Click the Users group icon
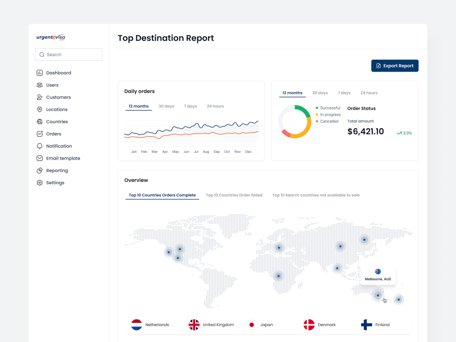The image size is (456, 342). pos(40,85)
